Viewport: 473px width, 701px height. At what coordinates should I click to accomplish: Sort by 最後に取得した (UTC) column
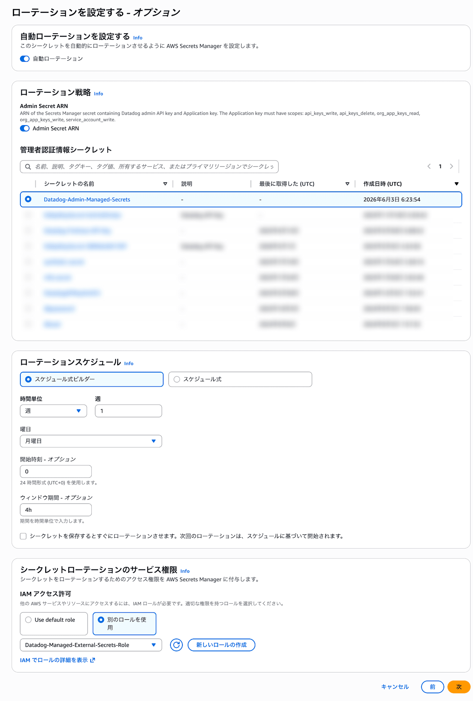tap(347, 184)
